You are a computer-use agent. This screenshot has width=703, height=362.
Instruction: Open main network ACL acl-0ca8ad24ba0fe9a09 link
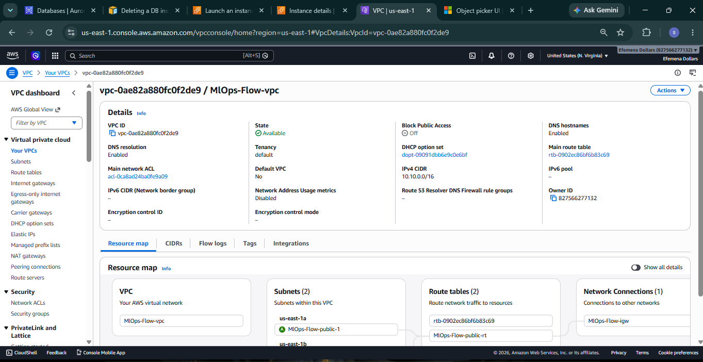point(137,176)
